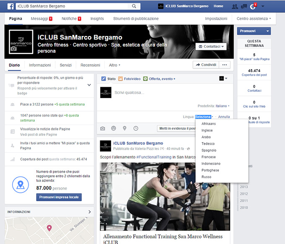Click Clic sul sito Web stat link
Image resolution: width=285 pixels, height=244 pixels.
[x=254, y=106]
